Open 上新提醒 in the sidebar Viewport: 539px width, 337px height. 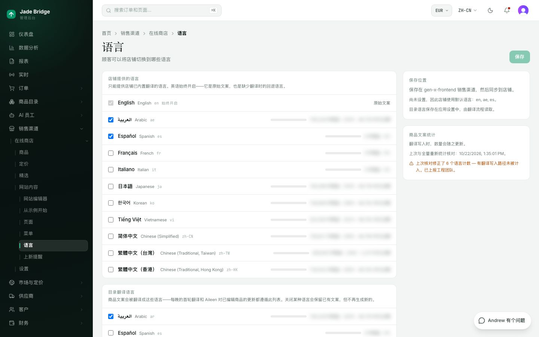pos(33,257)
